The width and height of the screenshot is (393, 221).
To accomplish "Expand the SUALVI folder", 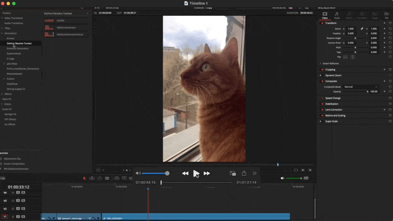I will tap(4, 79).
